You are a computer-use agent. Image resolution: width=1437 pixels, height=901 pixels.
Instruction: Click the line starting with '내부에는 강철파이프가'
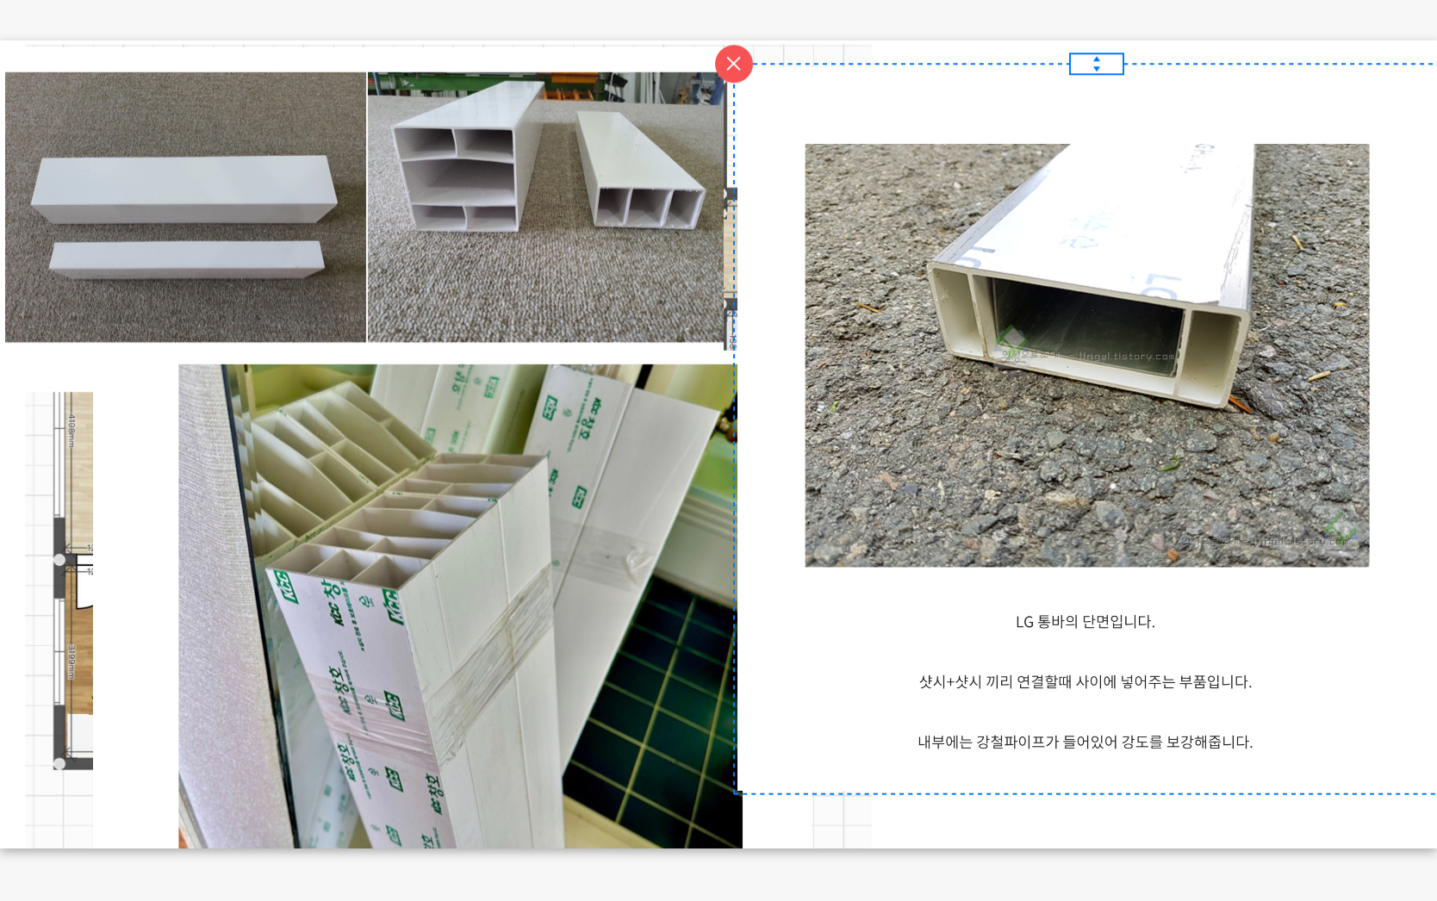point(1085,743)
